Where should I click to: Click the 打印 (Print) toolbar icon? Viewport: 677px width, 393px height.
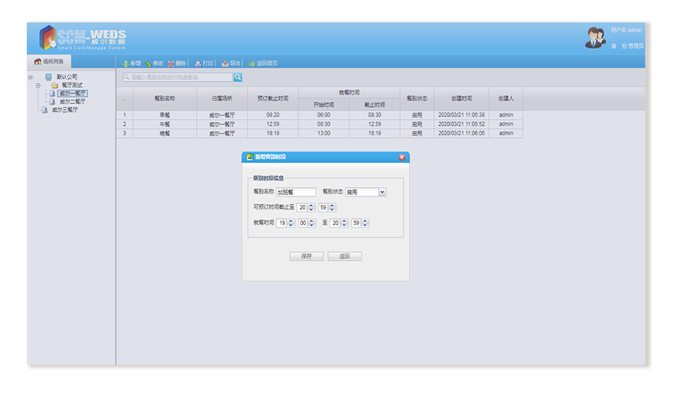[x=198, y=64]
